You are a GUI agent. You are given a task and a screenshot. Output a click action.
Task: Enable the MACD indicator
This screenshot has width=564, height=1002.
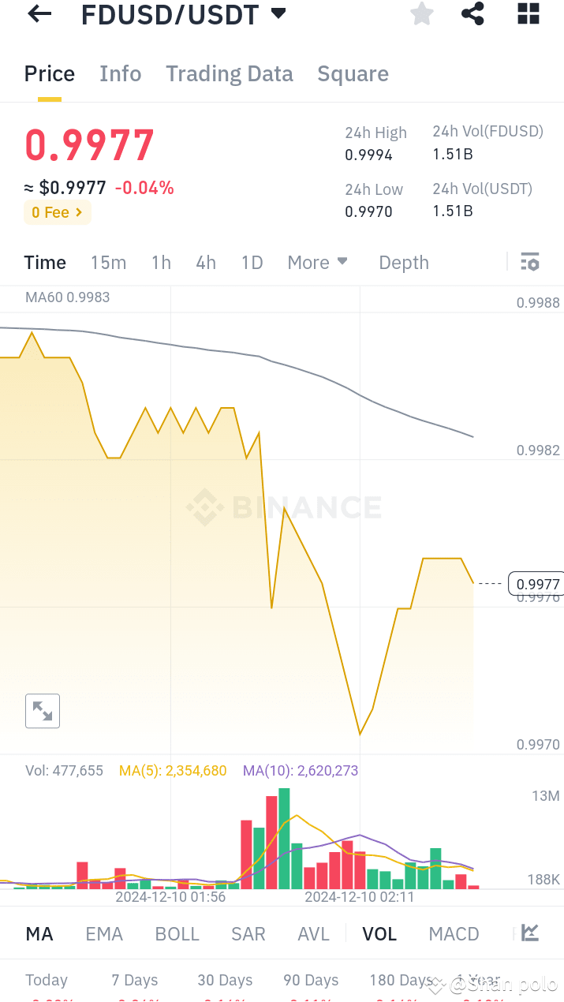454,933
